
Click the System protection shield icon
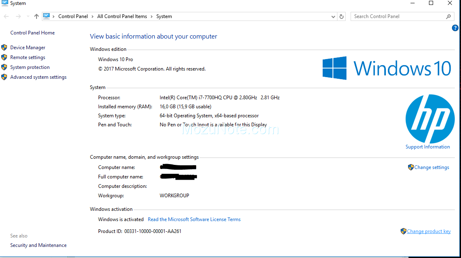pos(4,67)
